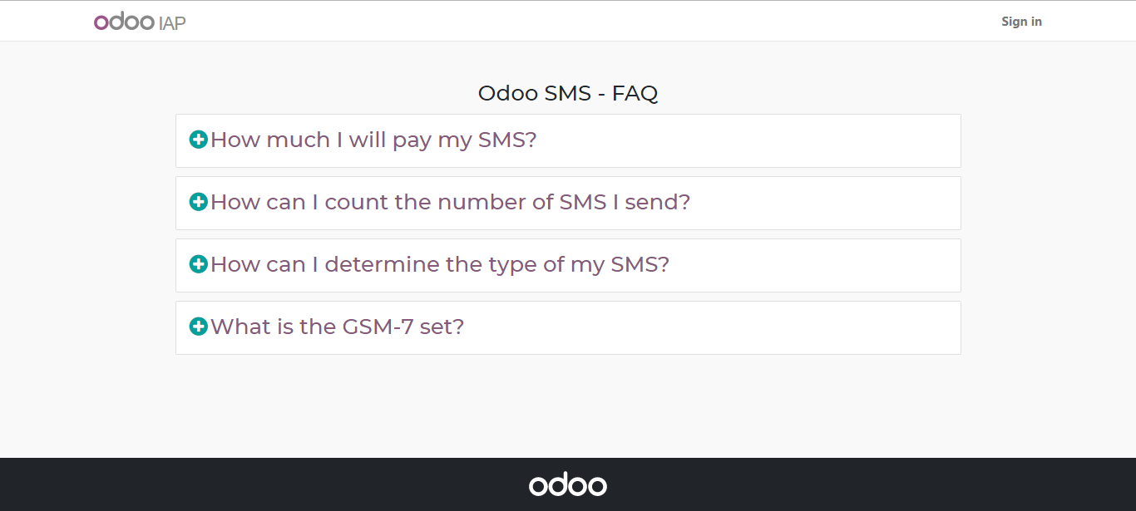Viewport: 1136px width, 511px height.
Task: Click the dark footer bar left of the odoo logo
Action: [249, 484]
